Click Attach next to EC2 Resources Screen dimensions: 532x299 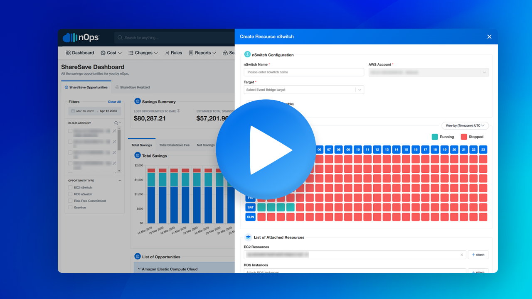pyautogui.click(x=478, y=255)
